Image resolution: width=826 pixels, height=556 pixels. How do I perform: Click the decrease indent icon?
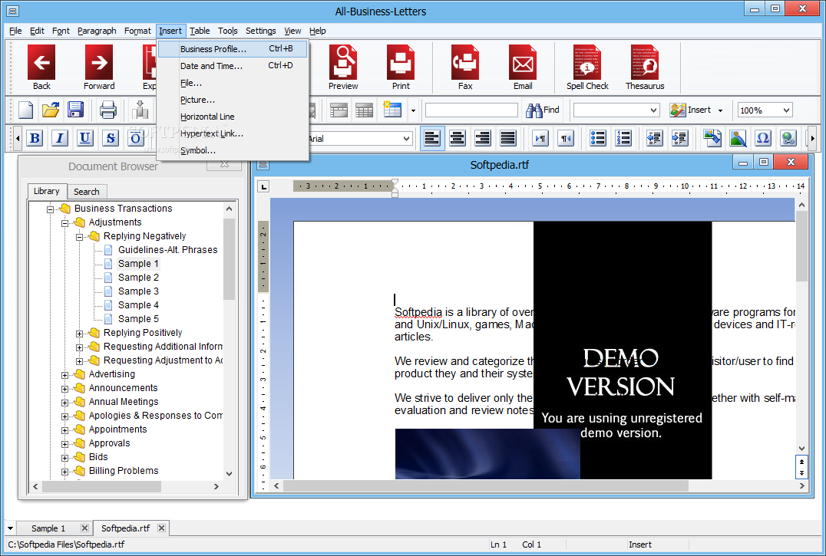click(x=655, y=138)
